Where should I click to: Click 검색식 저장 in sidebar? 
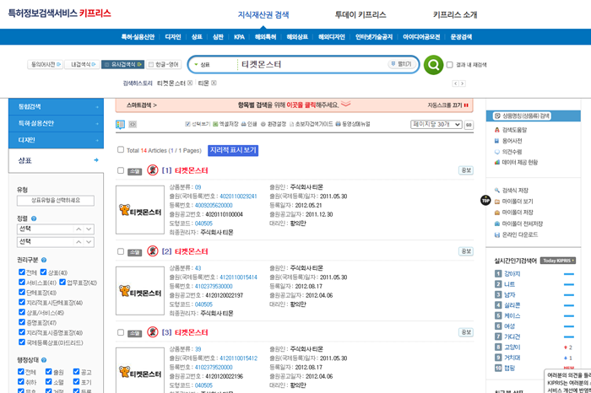[511, 191]
